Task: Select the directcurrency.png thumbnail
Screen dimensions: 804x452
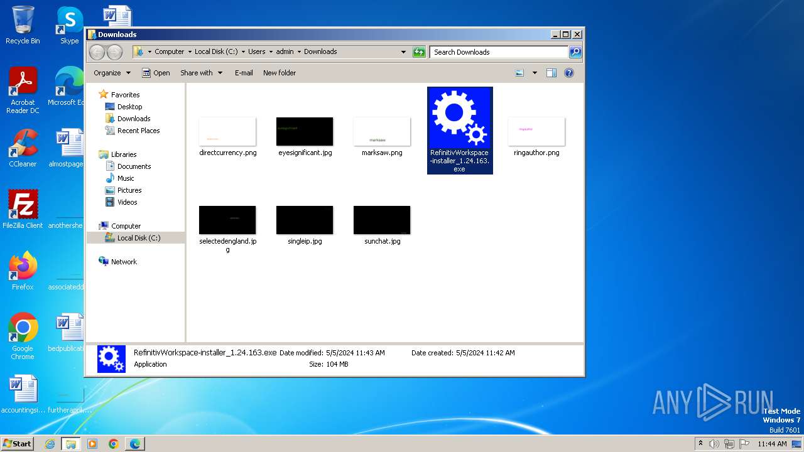Action: coord(227,131)
